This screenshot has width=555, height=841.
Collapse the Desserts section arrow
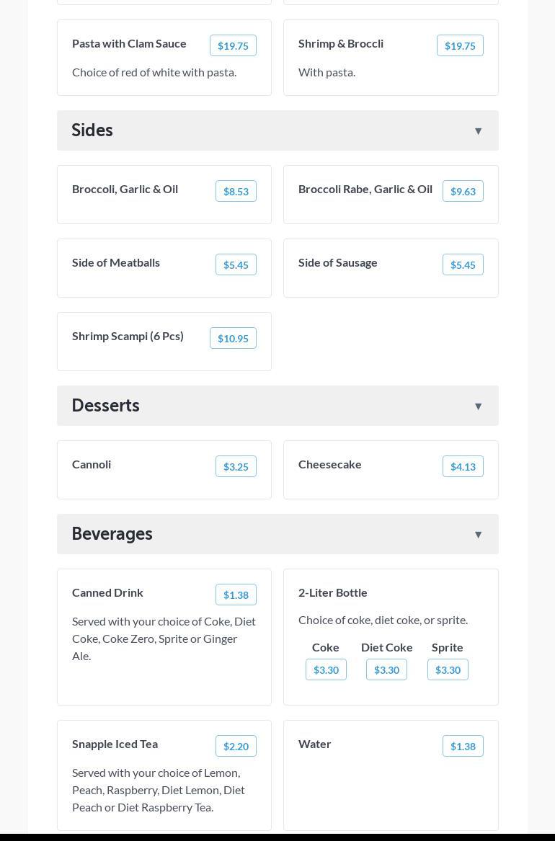(x=478, y=406)
